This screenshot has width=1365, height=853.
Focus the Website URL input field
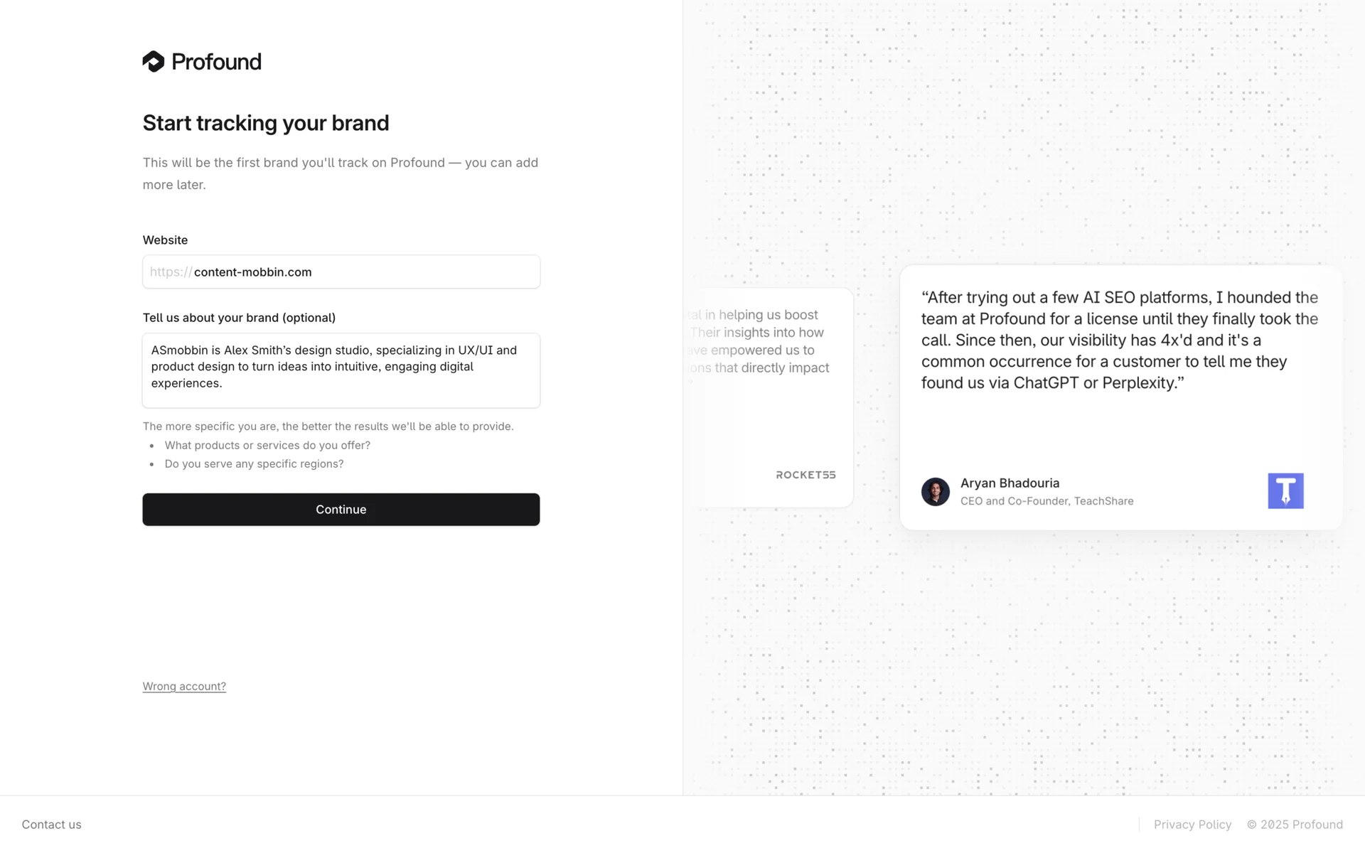[x=365, y=272]
